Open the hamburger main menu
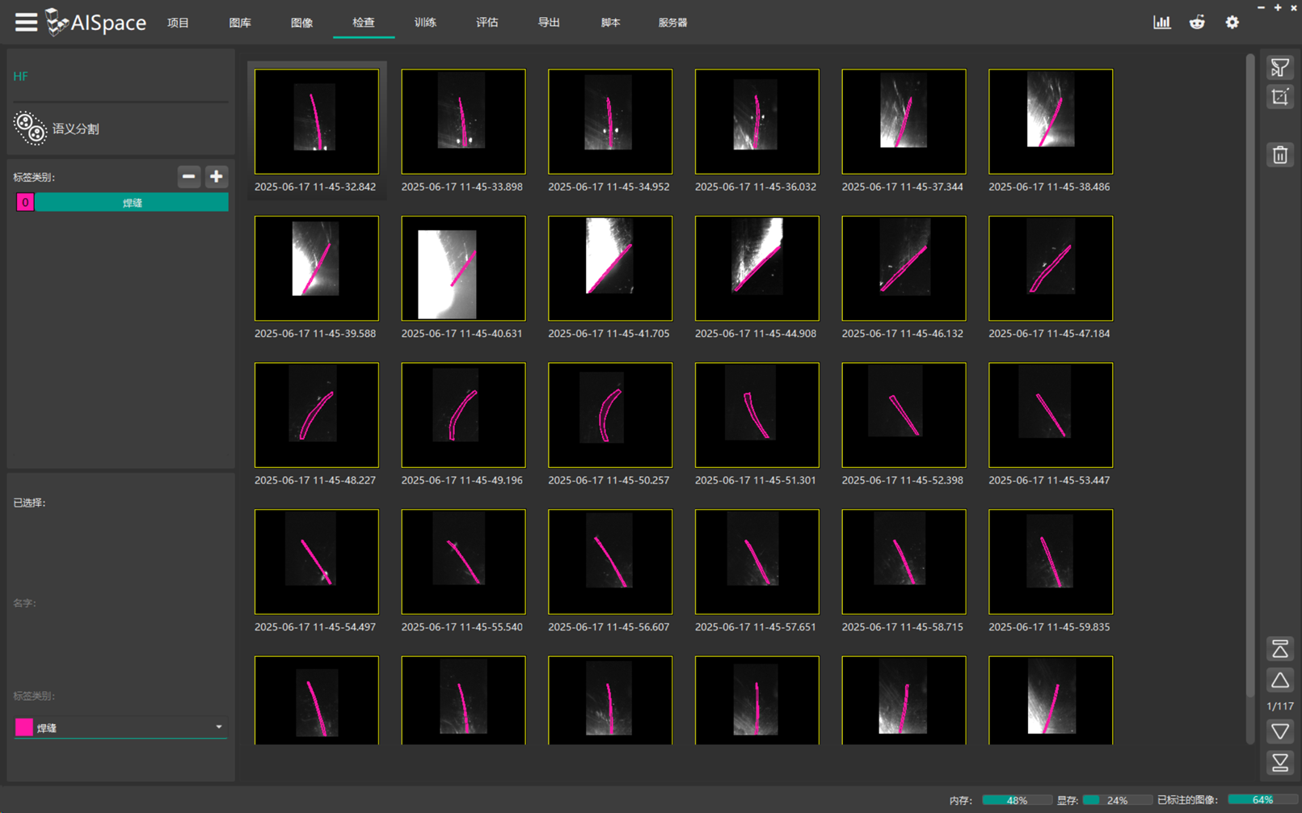Screen dimensions: 1302x813 tap(26, 22)
